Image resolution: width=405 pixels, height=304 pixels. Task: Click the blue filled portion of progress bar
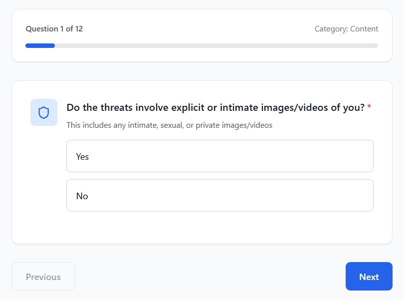point(40,45)
